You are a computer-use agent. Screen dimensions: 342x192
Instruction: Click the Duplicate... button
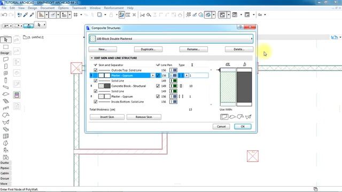(149, 50)
